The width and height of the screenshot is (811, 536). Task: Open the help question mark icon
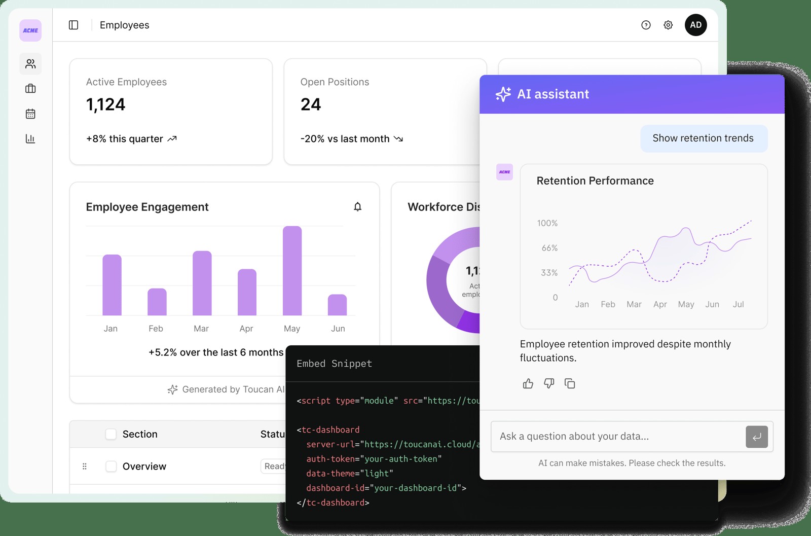(646, 25)
